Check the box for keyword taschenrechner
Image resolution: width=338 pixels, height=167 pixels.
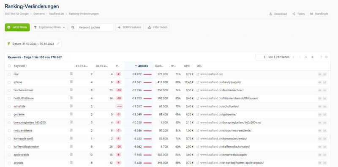pyautogui.click(x=9, y=90)
